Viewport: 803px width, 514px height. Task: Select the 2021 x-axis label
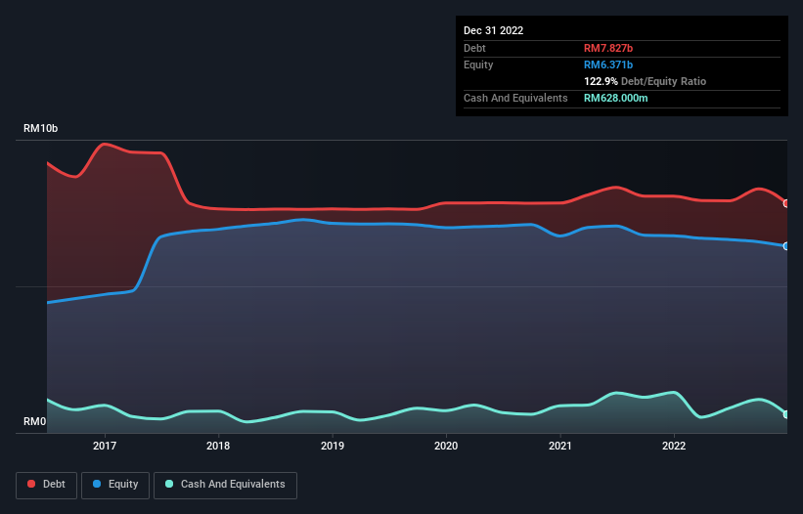point(560,446)
